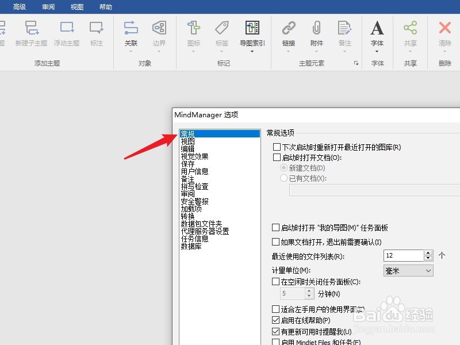Select 数据包文件夹 in the options list
This screenshot has height=345, width=460.
click(220, 224)
